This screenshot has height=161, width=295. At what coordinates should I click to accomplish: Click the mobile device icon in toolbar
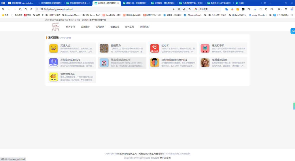pyautogui.click(x=260, y=9)
